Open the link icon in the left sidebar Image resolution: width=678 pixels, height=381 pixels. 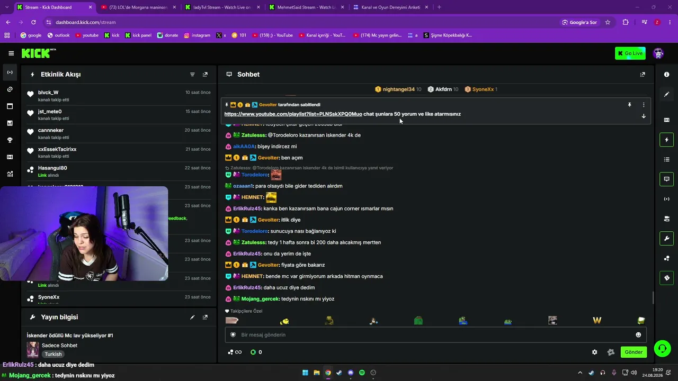[x=10, y=89]
